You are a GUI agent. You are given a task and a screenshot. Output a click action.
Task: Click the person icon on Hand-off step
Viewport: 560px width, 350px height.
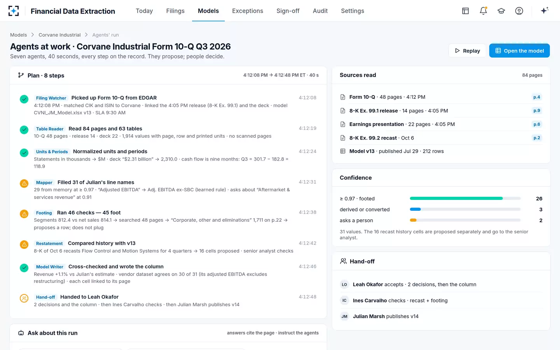24,298
